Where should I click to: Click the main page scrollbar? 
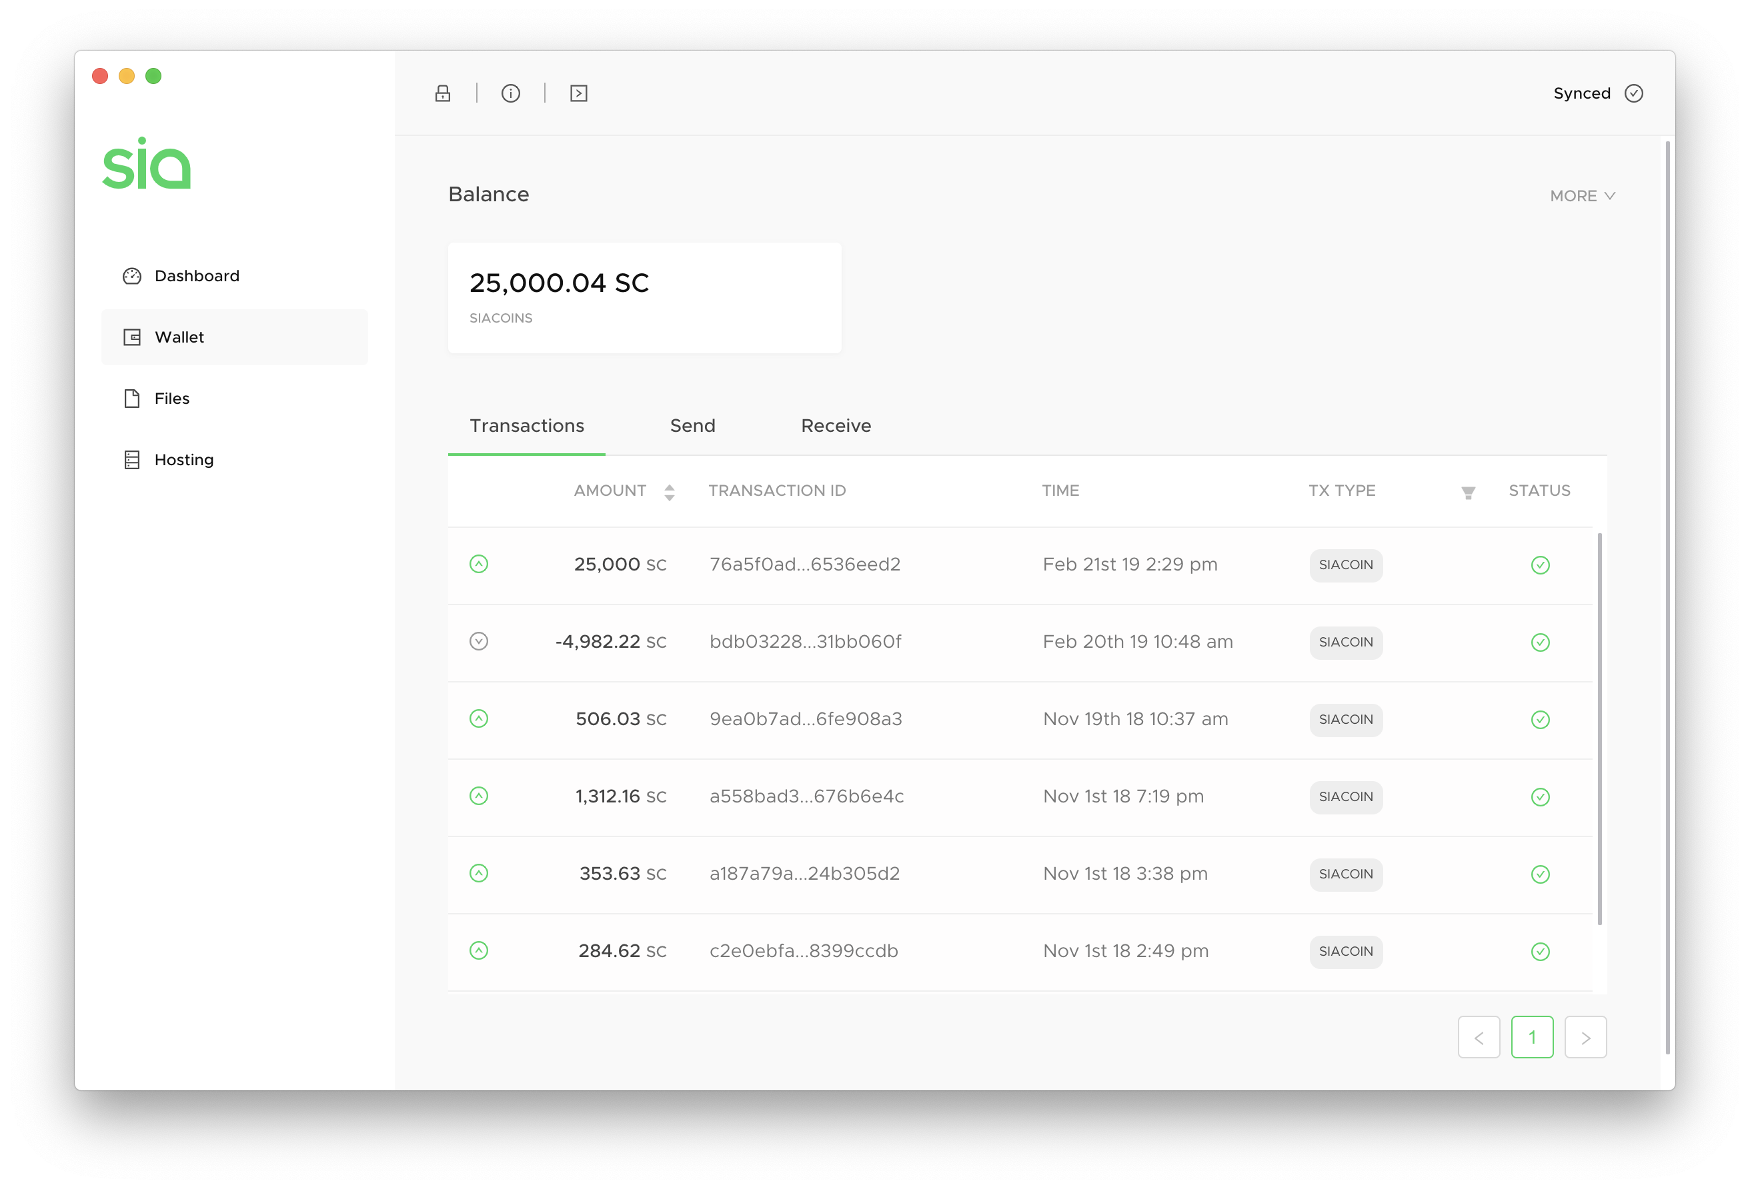point(1668,598)
